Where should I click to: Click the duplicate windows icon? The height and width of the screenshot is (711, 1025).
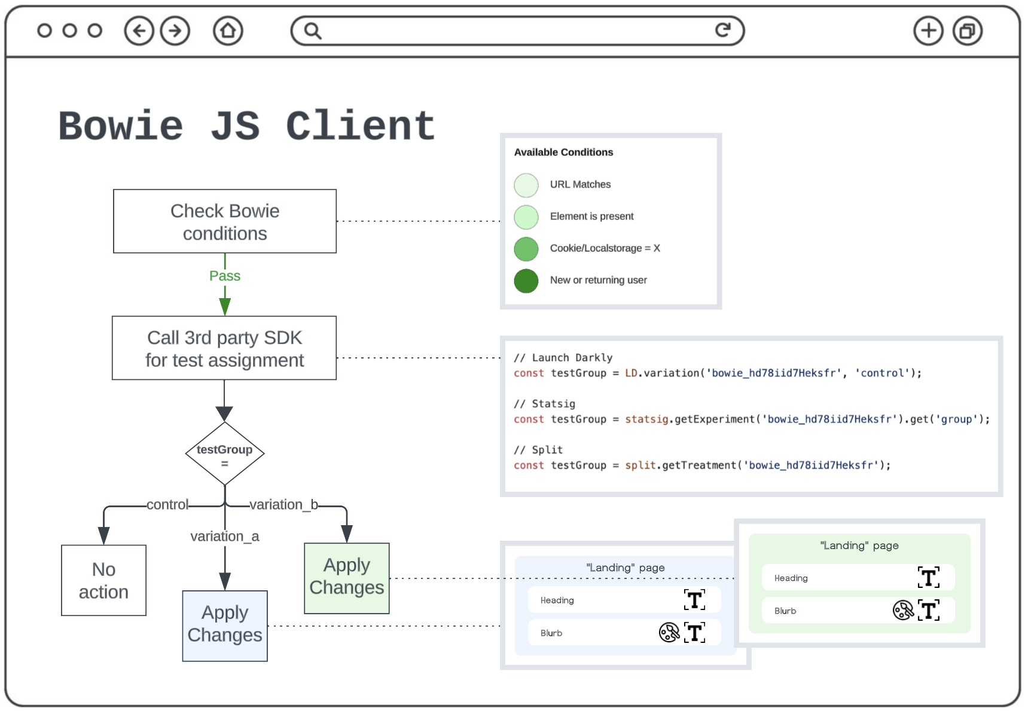pyautogui.click(x=967, y=31)
